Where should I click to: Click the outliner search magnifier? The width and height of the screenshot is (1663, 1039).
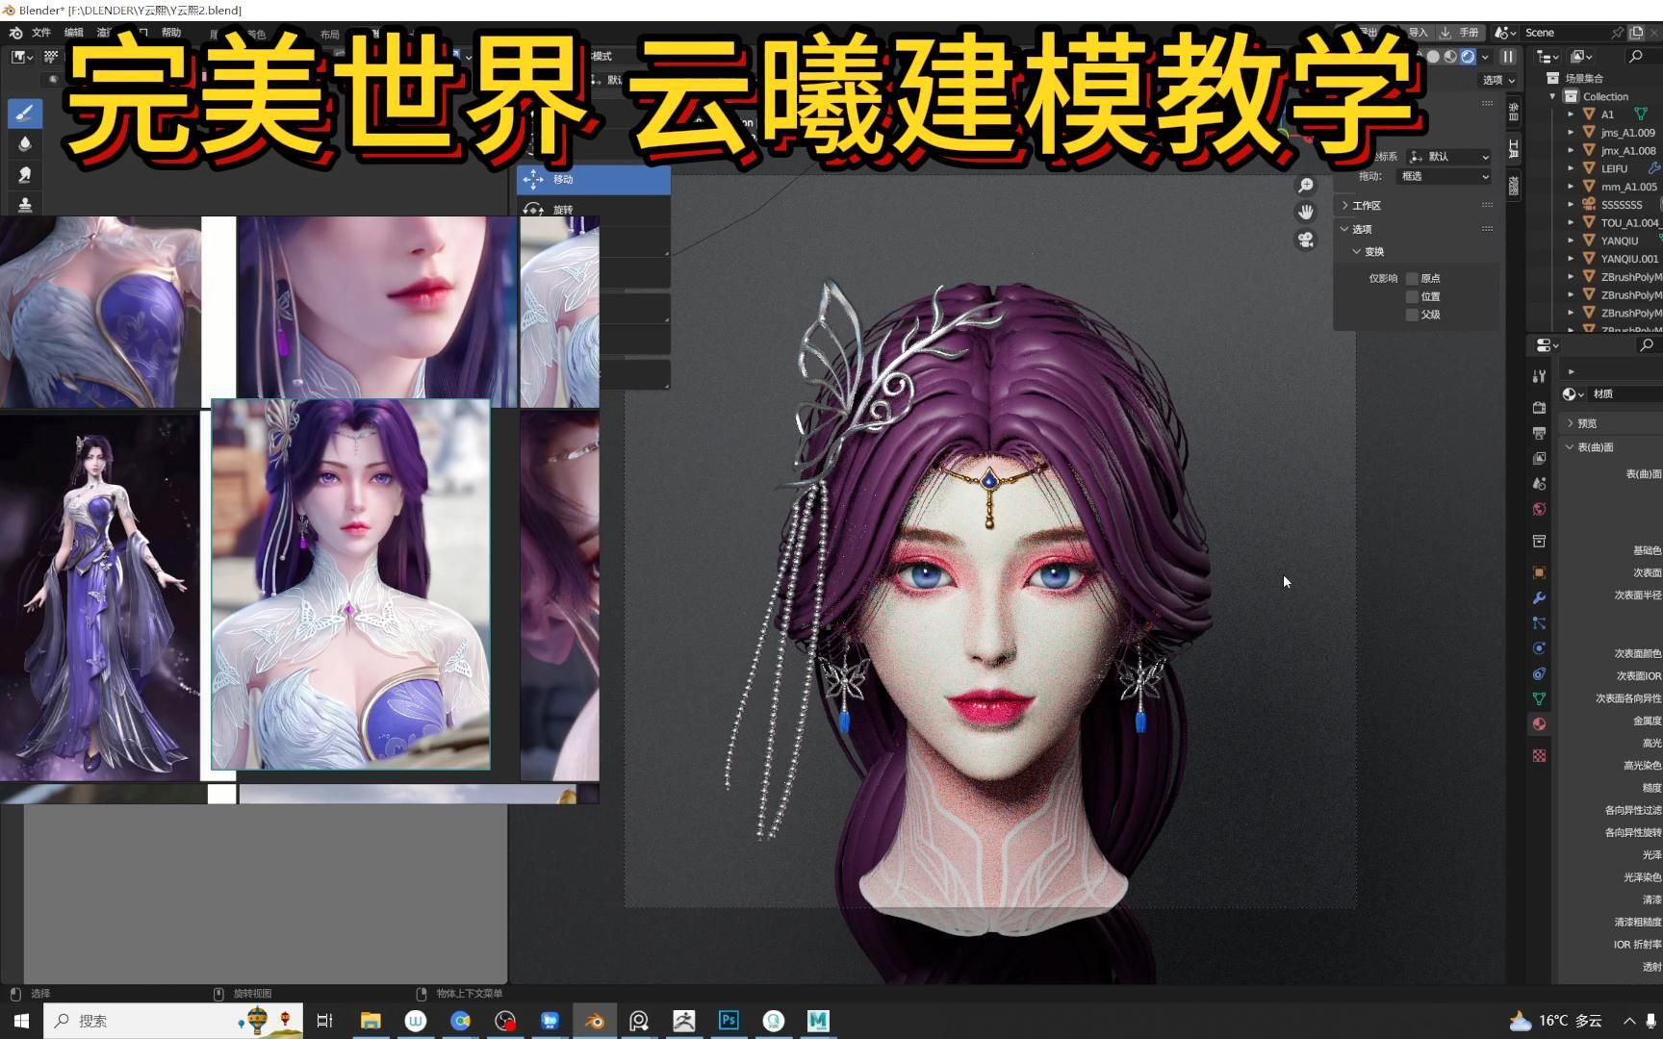point(1635,57)
